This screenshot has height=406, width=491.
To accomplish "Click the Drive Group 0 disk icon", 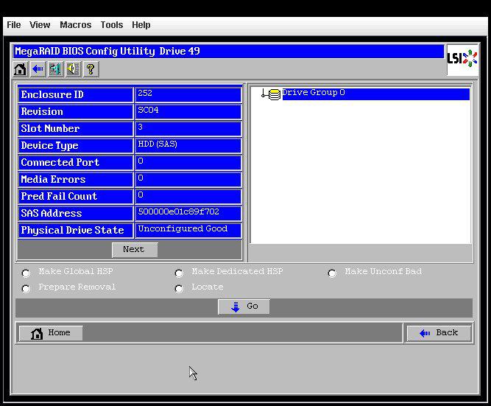I will click(274, 94).
